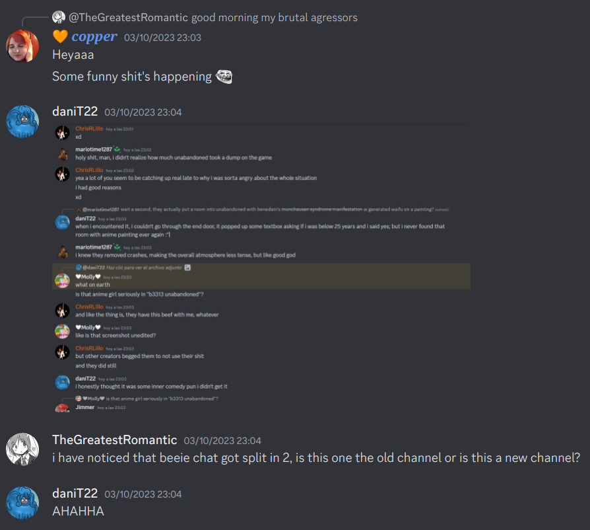The height and width of the screenshot is (530, 590).
Task: Click the 'AHAHHA' message from daniT22
Action: (79, 511)
